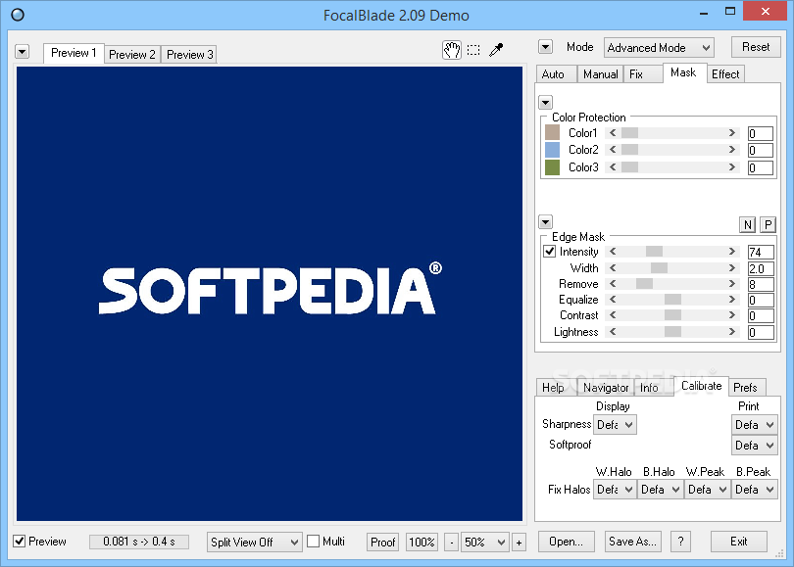Click the Color3 right arrow
Screen dimensions: 794x567
point(731,166)
